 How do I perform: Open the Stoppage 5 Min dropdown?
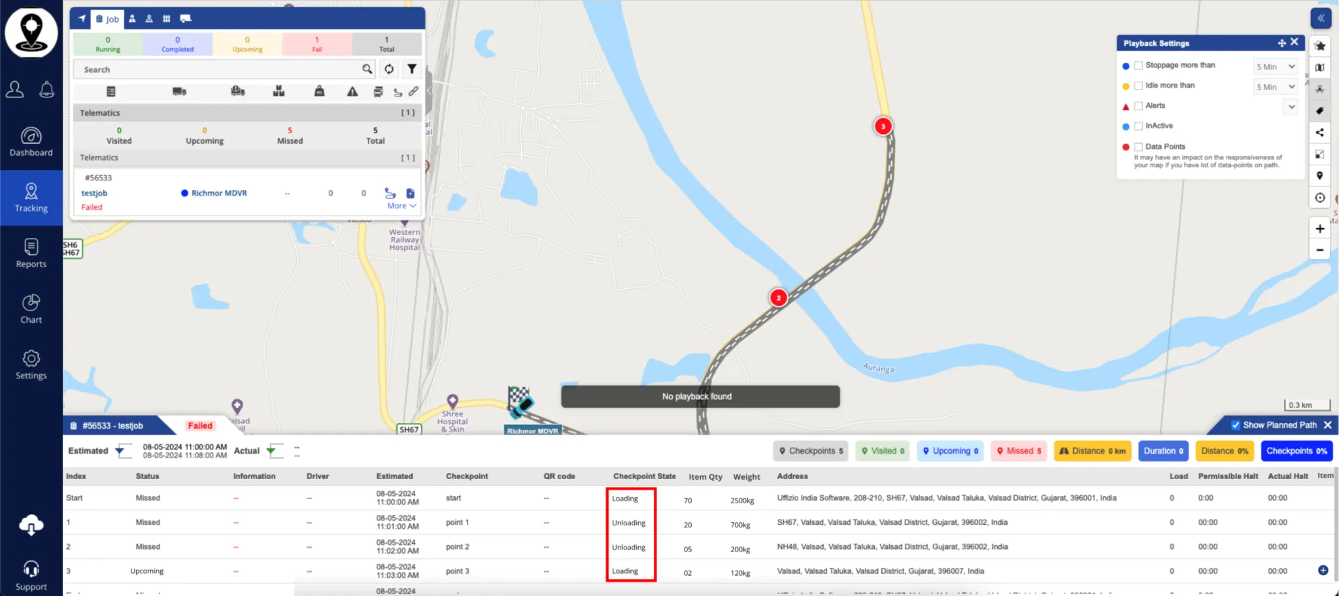coord(1275,67)
